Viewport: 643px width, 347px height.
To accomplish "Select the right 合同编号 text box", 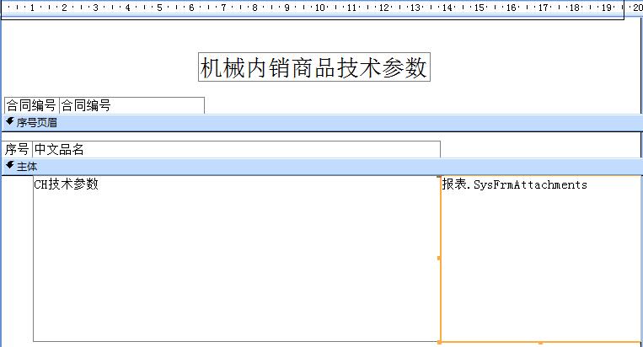I will (x=131, y=105).
